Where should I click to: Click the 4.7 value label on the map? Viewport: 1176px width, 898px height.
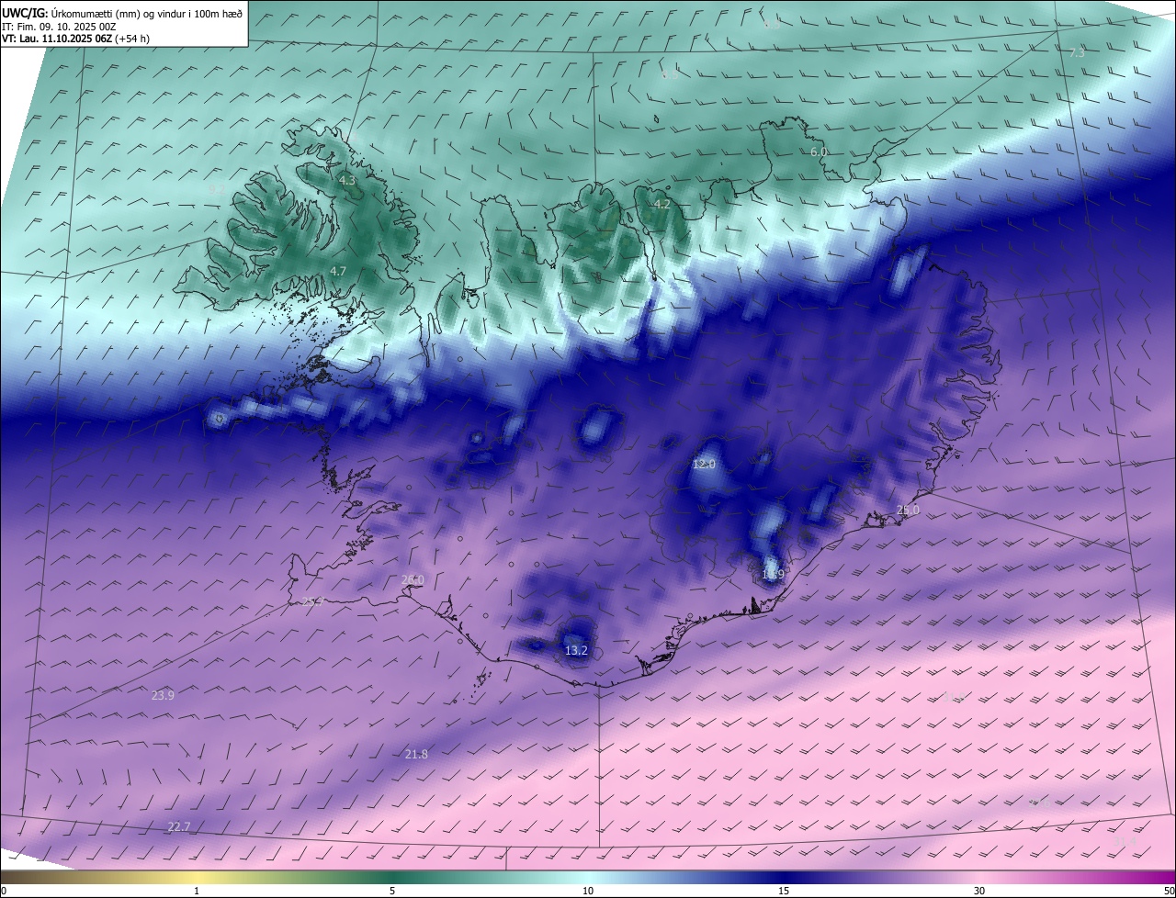(338, 271)
